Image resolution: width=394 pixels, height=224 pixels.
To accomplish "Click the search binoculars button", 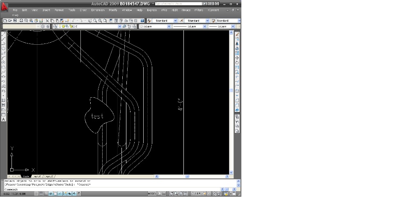I will pos(204,4).
